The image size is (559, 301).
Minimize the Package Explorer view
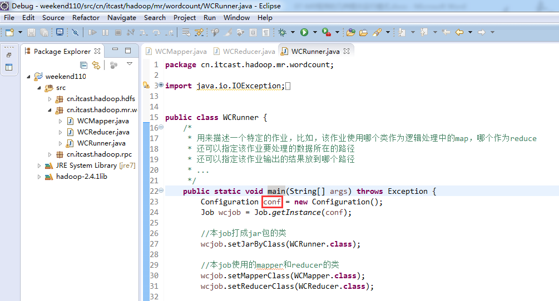pyautogui.click(x=115, y=50)
